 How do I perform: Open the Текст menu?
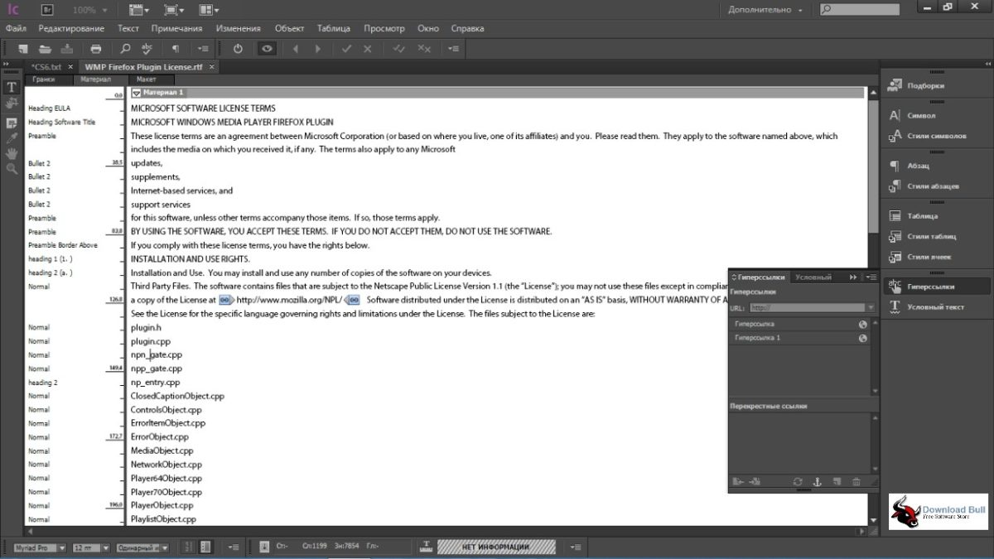(x=128, y=27)
